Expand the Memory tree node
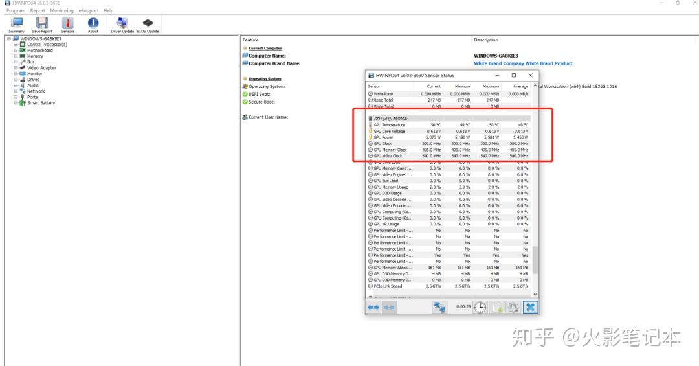This screenshot has height=366, width=699. click(16, 56)
